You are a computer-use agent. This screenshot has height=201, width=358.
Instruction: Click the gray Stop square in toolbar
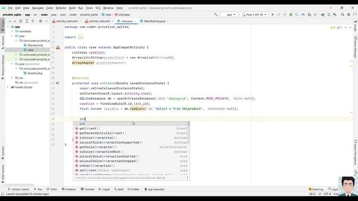click(x=315, y=15)
